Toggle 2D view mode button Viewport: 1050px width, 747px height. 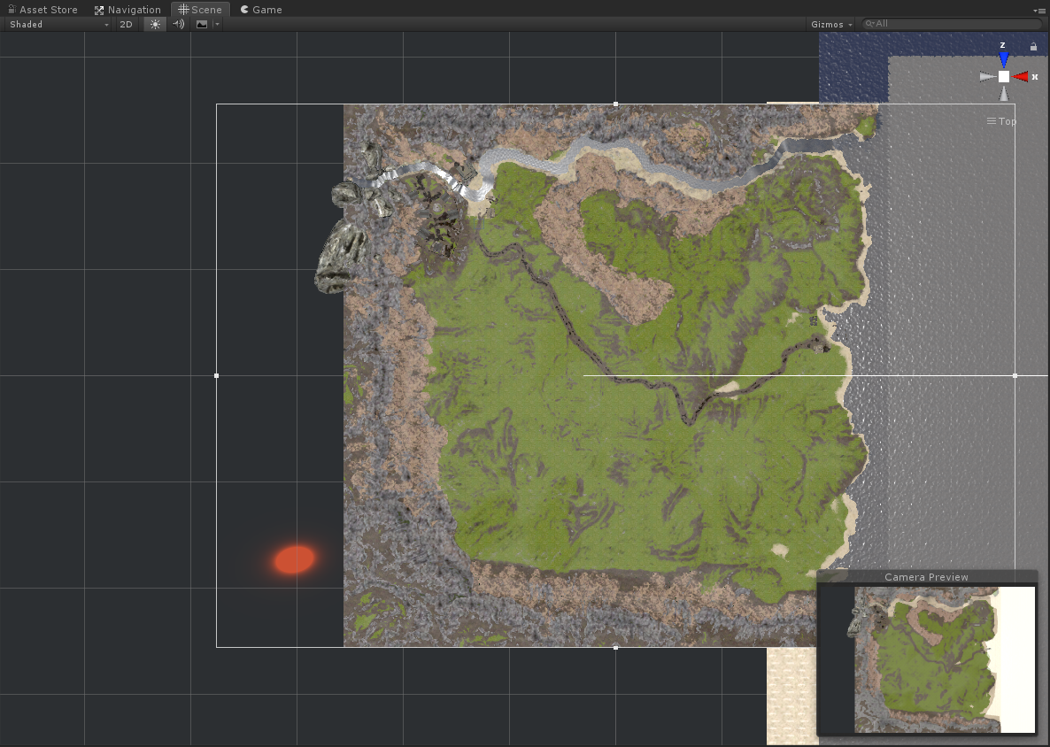126,24
